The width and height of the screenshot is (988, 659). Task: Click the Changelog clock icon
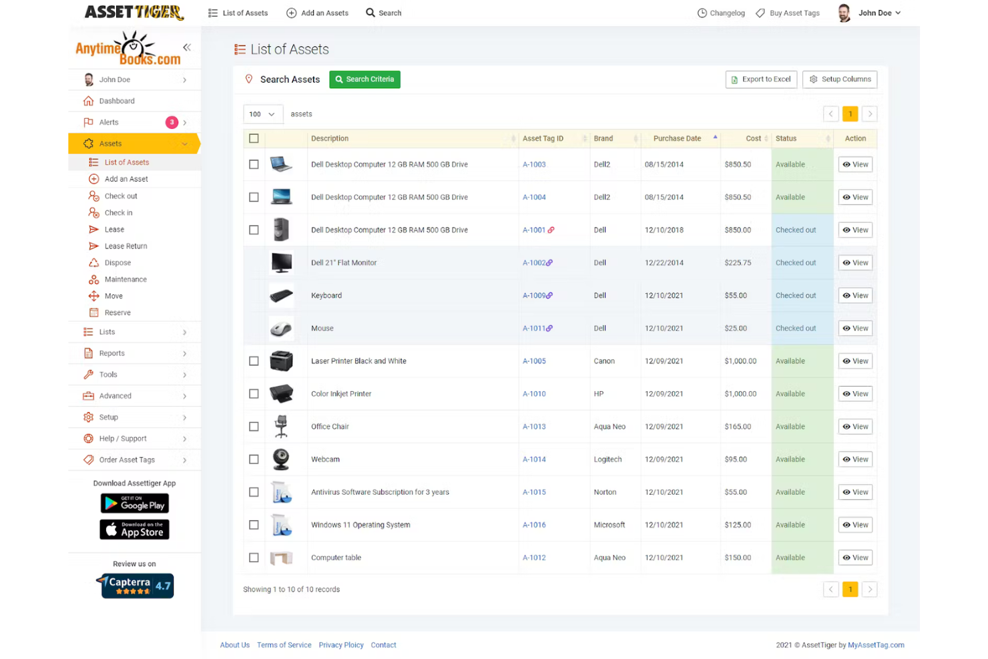[x=702, y=13]
